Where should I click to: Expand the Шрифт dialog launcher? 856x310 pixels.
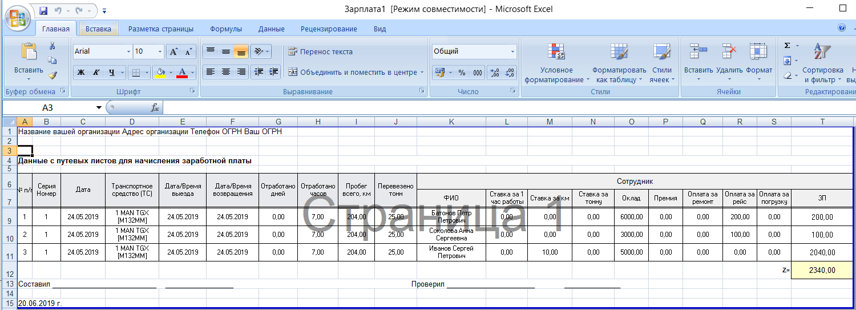(192, 91)
